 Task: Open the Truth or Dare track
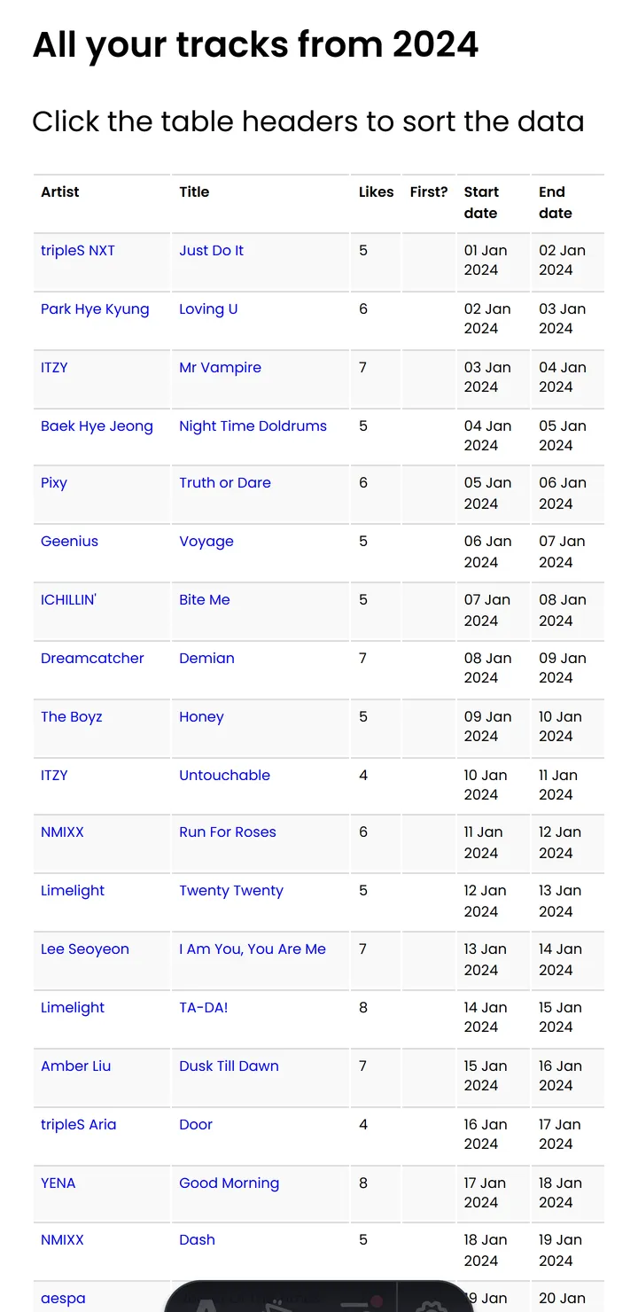click(225, 482)
